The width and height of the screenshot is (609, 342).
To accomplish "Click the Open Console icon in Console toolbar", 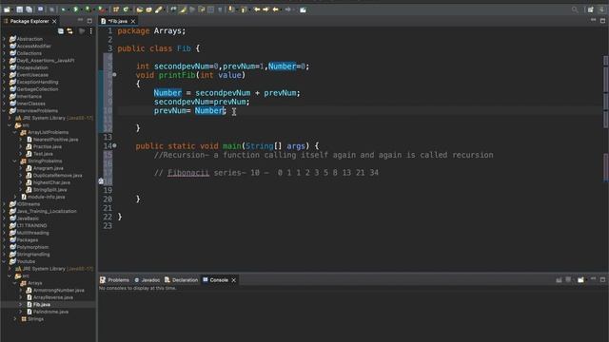I will point(580,280).
